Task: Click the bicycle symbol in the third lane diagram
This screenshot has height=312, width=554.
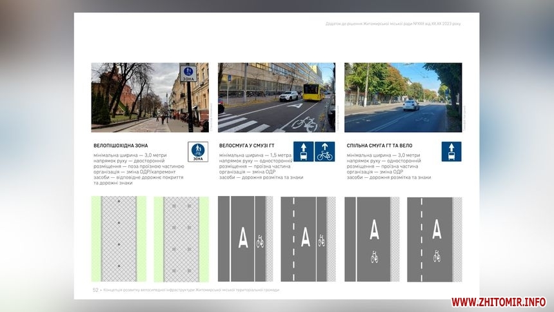Action: [x=260, y=242]
